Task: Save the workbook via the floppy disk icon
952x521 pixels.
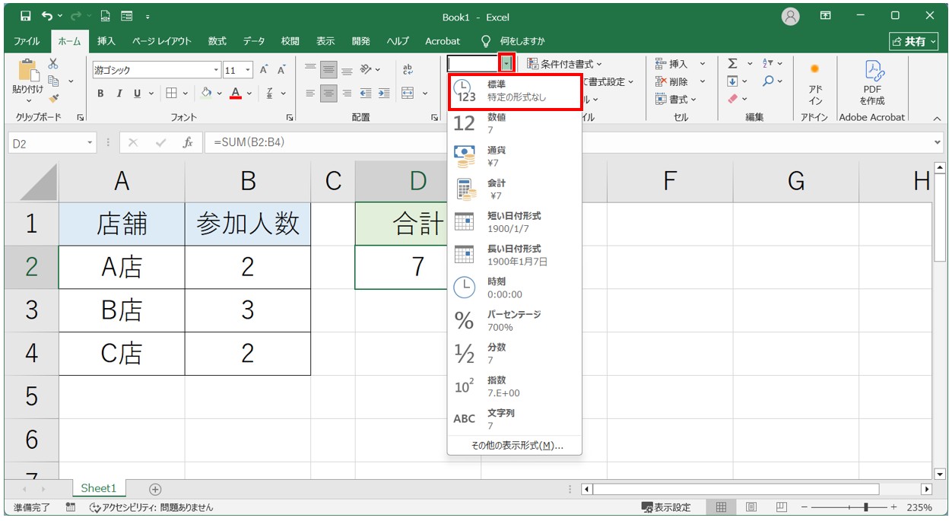Action: [27, 16]
